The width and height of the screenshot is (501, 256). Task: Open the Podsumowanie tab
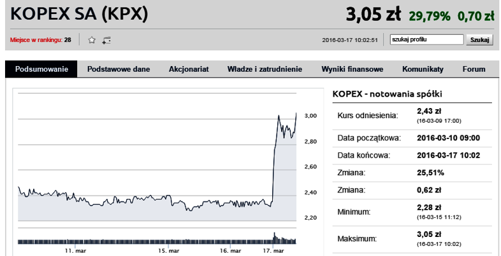tap(41, 69)
